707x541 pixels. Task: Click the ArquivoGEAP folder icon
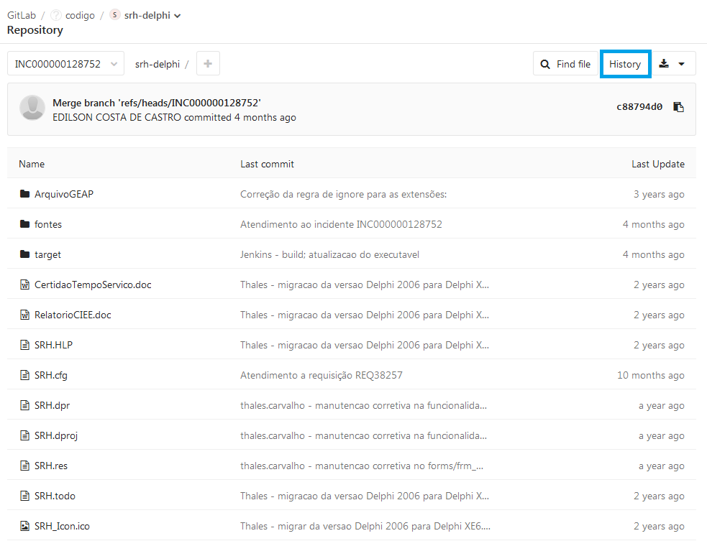pyautogui.click(x=25, y=194)
